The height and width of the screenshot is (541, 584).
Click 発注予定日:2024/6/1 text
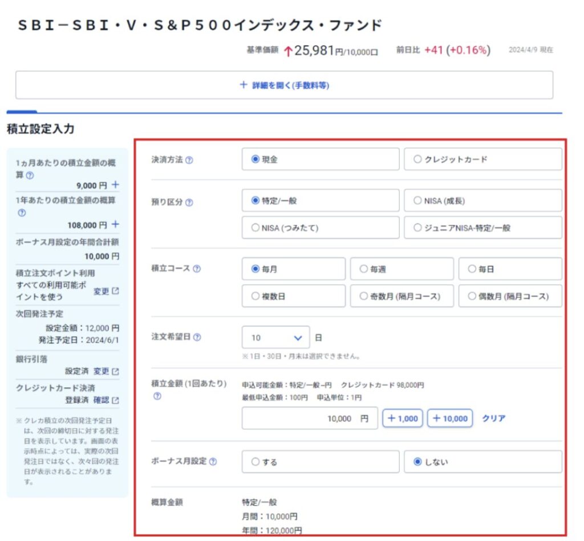pos(79,340)
